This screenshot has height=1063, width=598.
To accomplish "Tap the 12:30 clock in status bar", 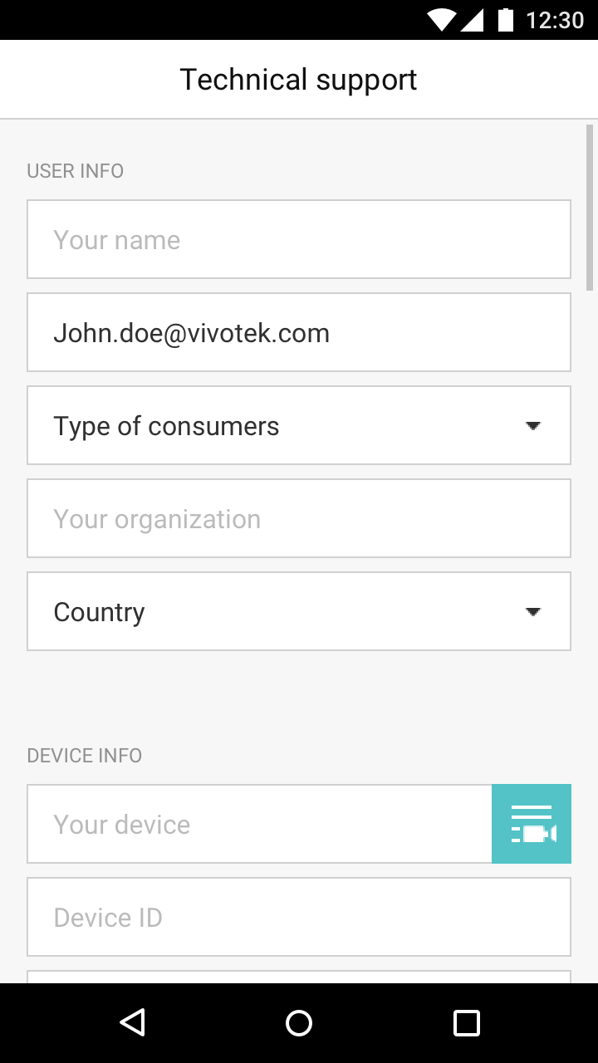I will 555,19.
